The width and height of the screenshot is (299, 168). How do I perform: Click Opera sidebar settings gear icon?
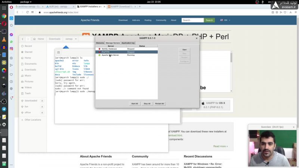pyautogui.click(x=12, y=88)
